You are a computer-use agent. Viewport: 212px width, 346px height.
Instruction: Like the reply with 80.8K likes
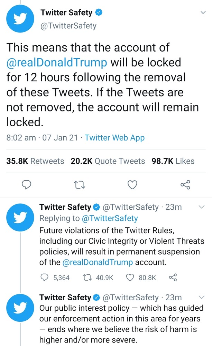point(130,277)
